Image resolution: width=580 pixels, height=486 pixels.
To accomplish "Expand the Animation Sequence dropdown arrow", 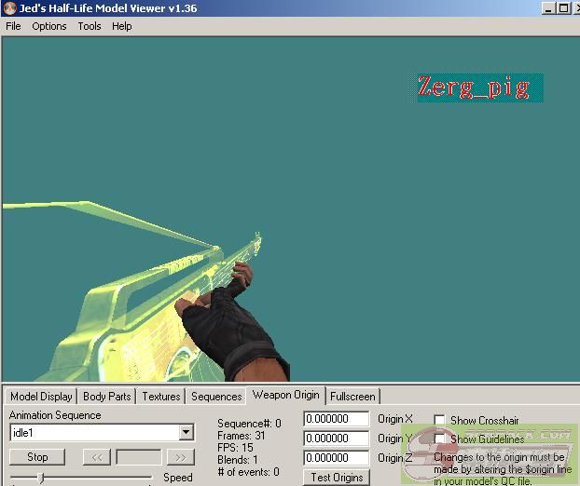I will (186, 432).
